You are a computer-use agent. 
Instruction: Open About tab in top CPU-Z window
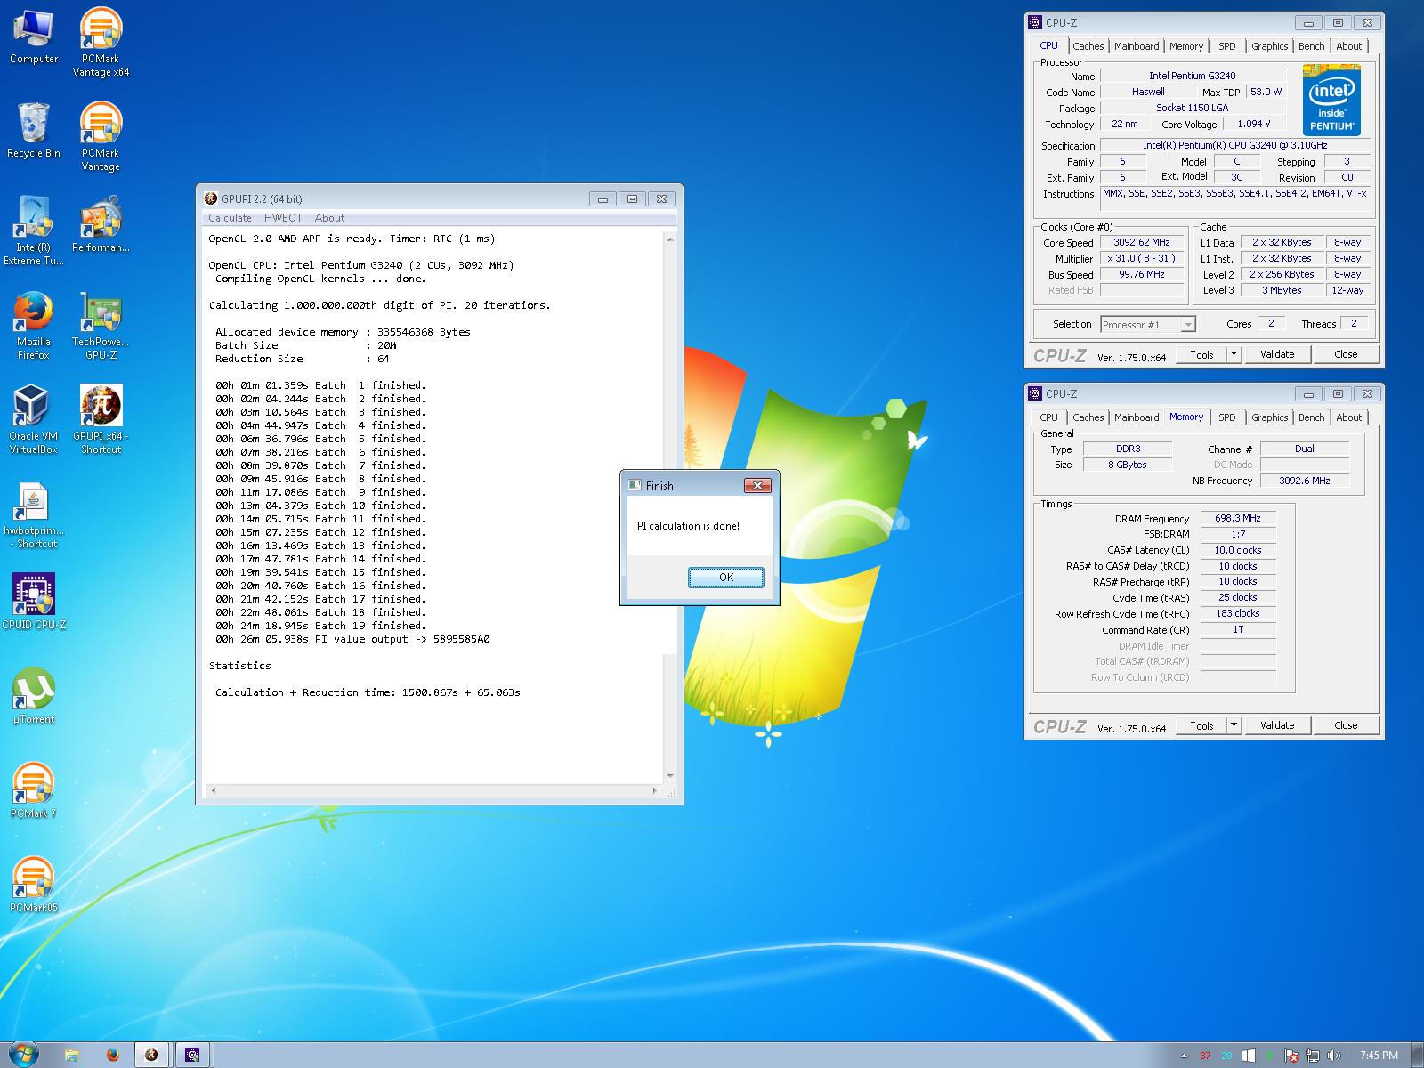tap(1349, 46)
